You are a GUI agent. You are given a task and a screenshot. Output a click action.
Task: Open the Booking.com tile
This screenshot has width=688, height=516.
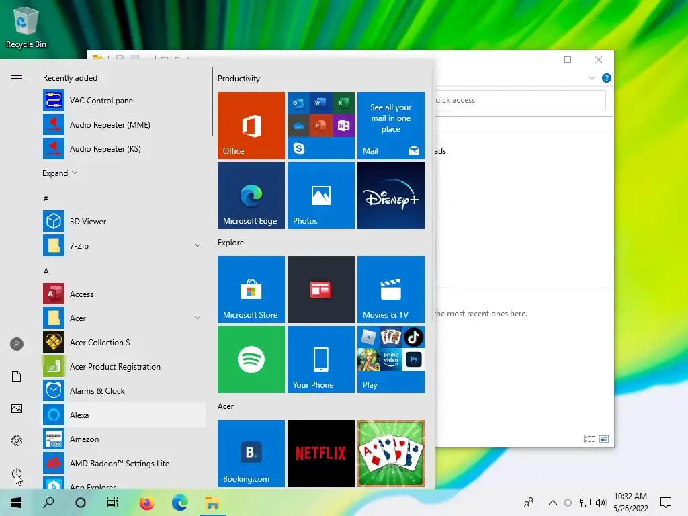tap(251, 454)
